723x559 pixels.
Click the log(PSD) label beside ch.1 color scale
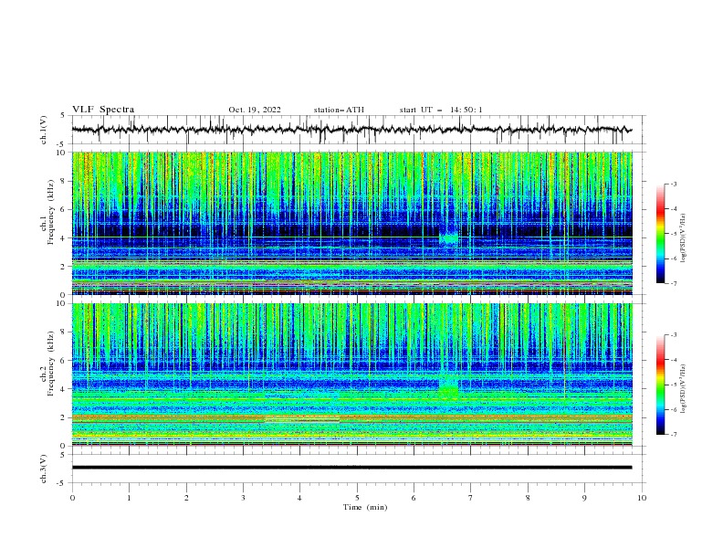[x=684, y=237]
